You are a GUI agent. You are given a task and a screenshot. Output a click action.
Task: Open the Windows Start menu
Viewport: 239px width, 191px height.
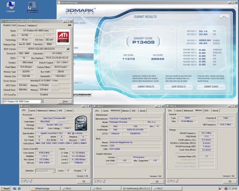tap(5, 188)
